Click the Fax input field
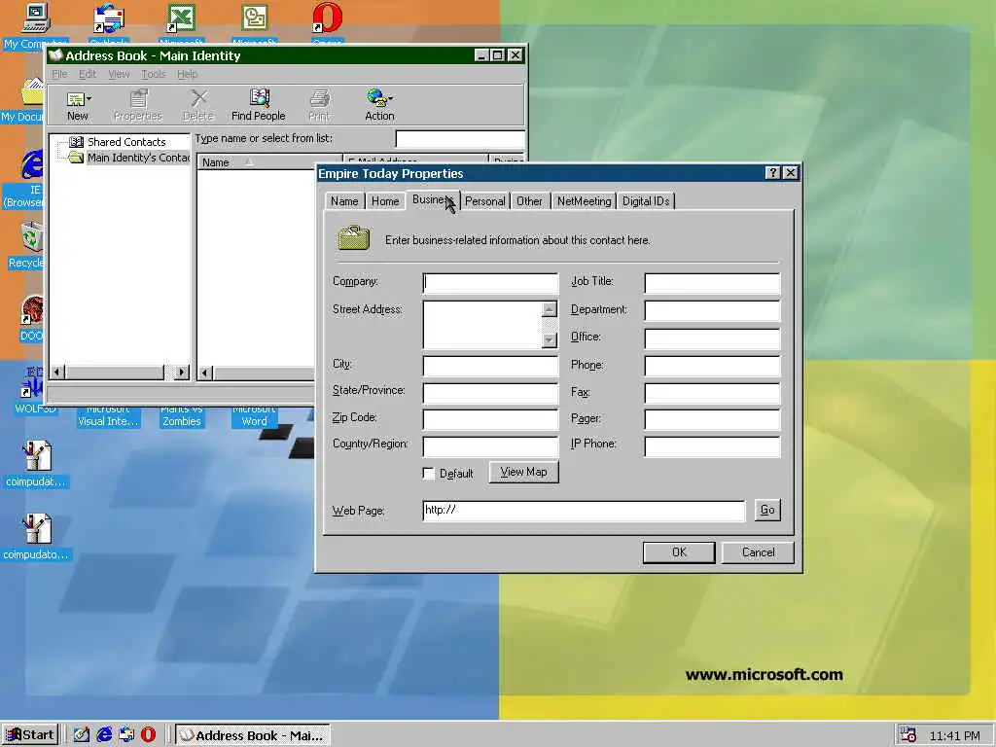This screenshot has height=747, width=996. (x=712, y=393)
